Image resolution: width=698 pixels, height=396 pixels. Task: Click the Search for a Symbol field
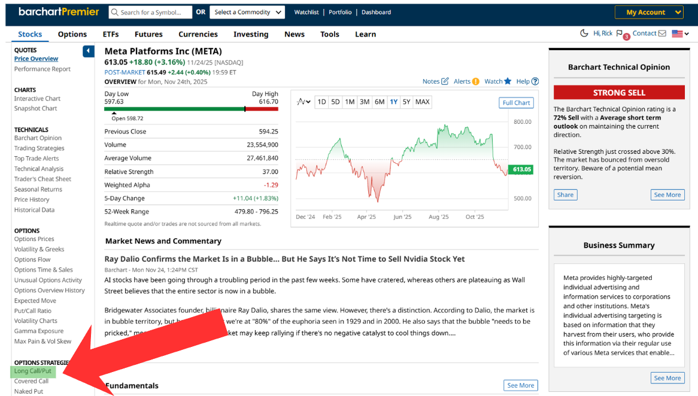point(151,12)
